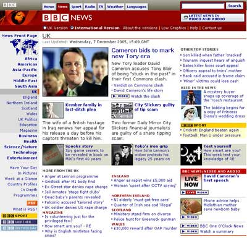Open the Sport tab in the top navigation
The image size is (247, 238).
[76, 7]
